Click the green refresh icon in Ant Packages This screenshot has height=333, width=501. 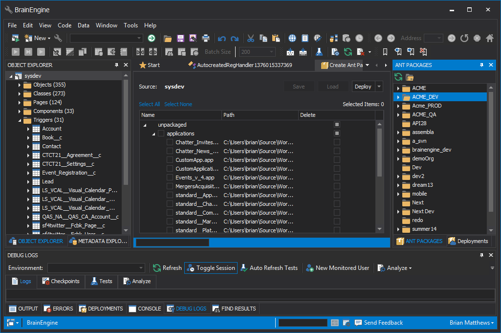click(398, 77)
